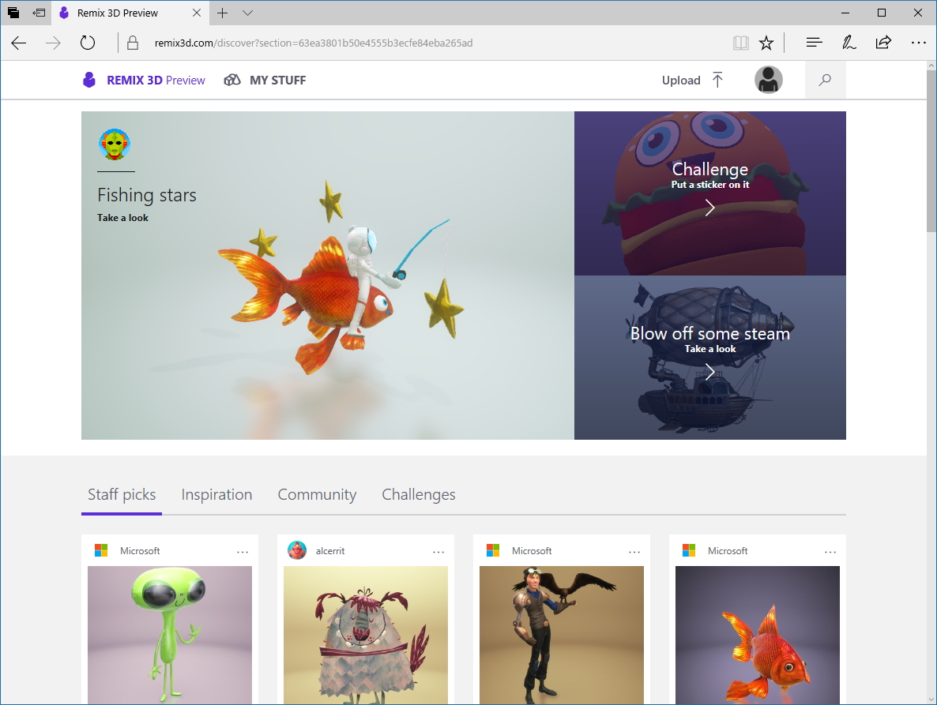This screenshot has height=705, width=937.
Task: Click arrow under Blow off some steam
Action: pos(709,373)
